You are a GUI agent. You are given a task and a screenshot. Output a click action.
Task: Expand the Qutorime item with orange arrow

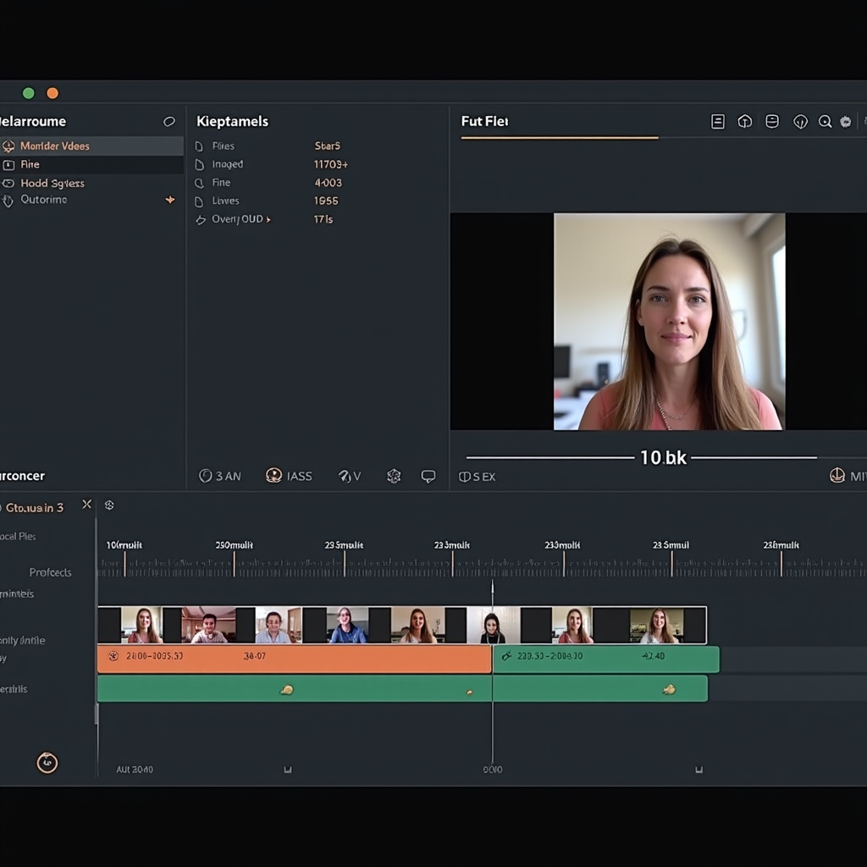click(170, 200)
